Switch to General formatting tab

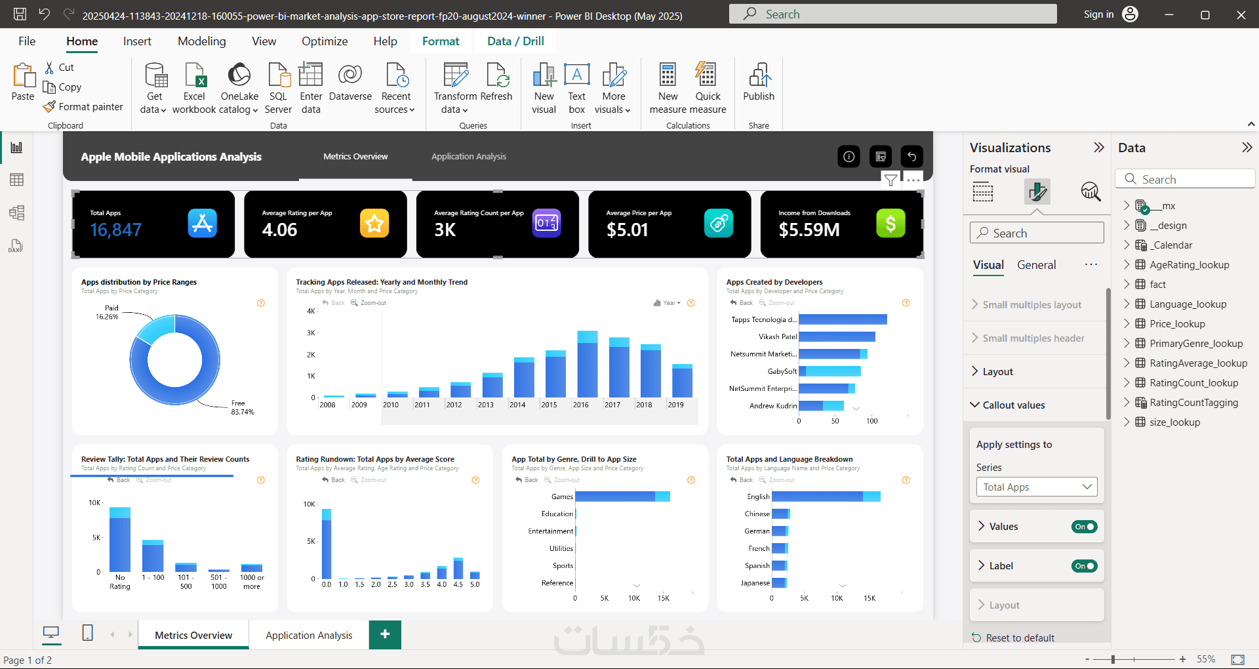(x=1036, y=265)
